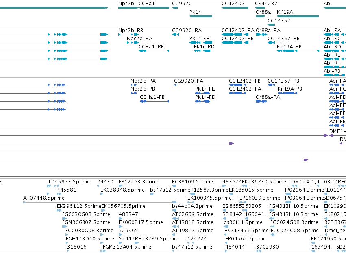Viewport: 346px width, 253px height.
Task: Click the Pk1r-RD transcript label
Action: coord(204,47)
